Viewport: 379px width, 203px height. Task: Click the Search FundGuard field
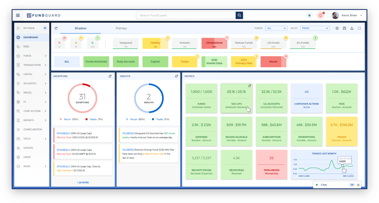[186, 15]
